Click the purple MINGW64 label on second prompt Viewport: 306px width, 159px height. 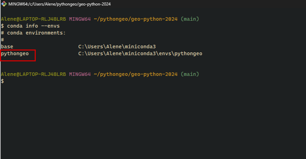(80, 74)
